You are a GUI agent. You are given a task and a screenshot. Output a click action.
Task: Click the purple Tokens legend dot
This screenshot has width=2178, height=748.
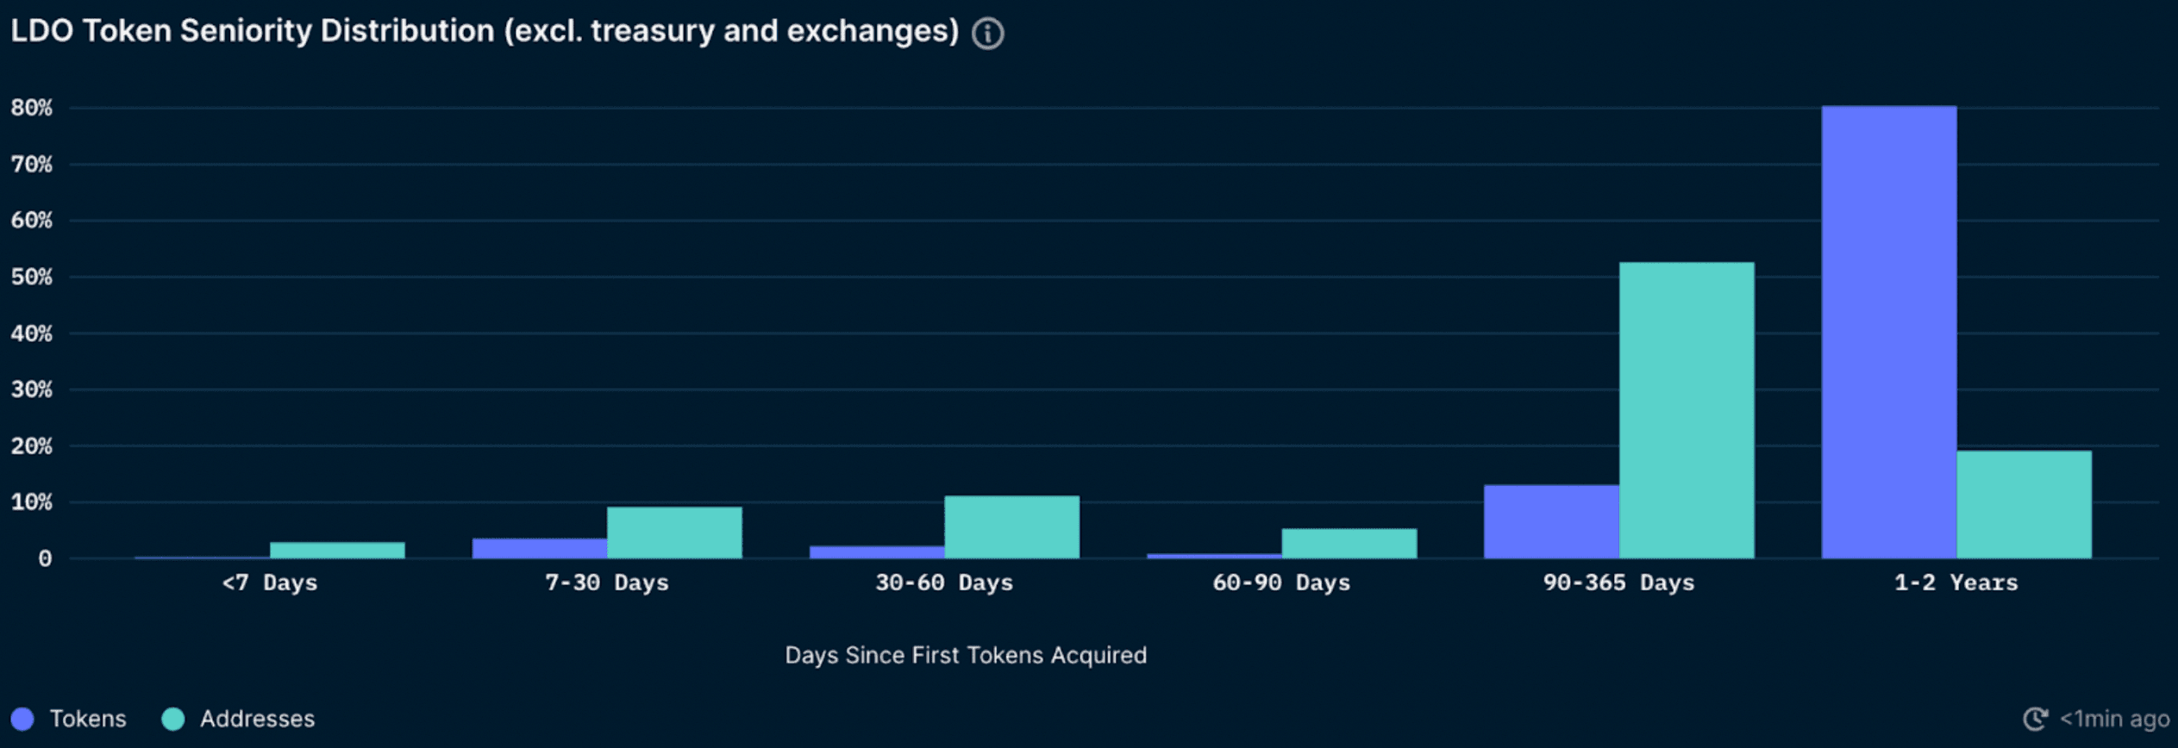22,719
